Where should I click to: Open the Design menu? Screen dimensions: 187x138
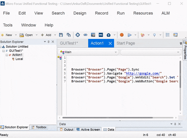coord(80,13)
